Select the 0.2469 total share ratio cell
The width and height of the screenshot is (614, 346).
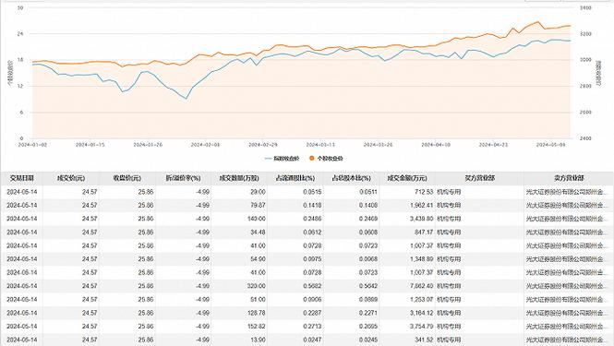(x=368, y=219)
